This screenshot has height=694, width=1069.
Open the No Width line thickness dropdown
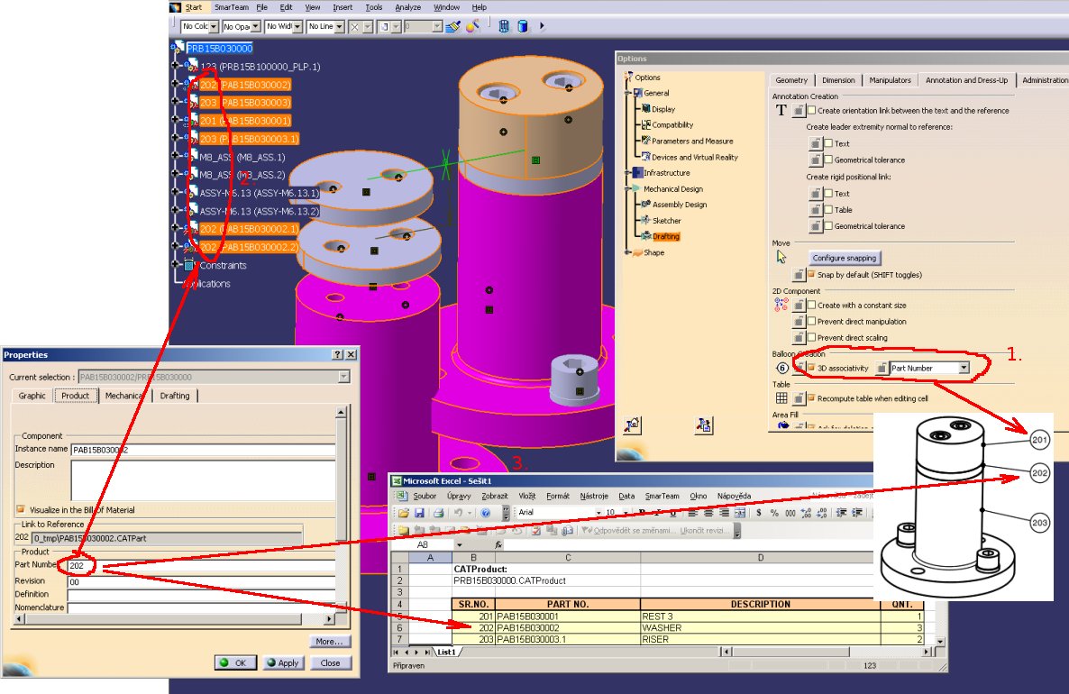tap(297, 26)
